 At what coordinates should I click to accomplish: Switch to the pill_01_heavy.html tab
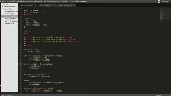27,5
